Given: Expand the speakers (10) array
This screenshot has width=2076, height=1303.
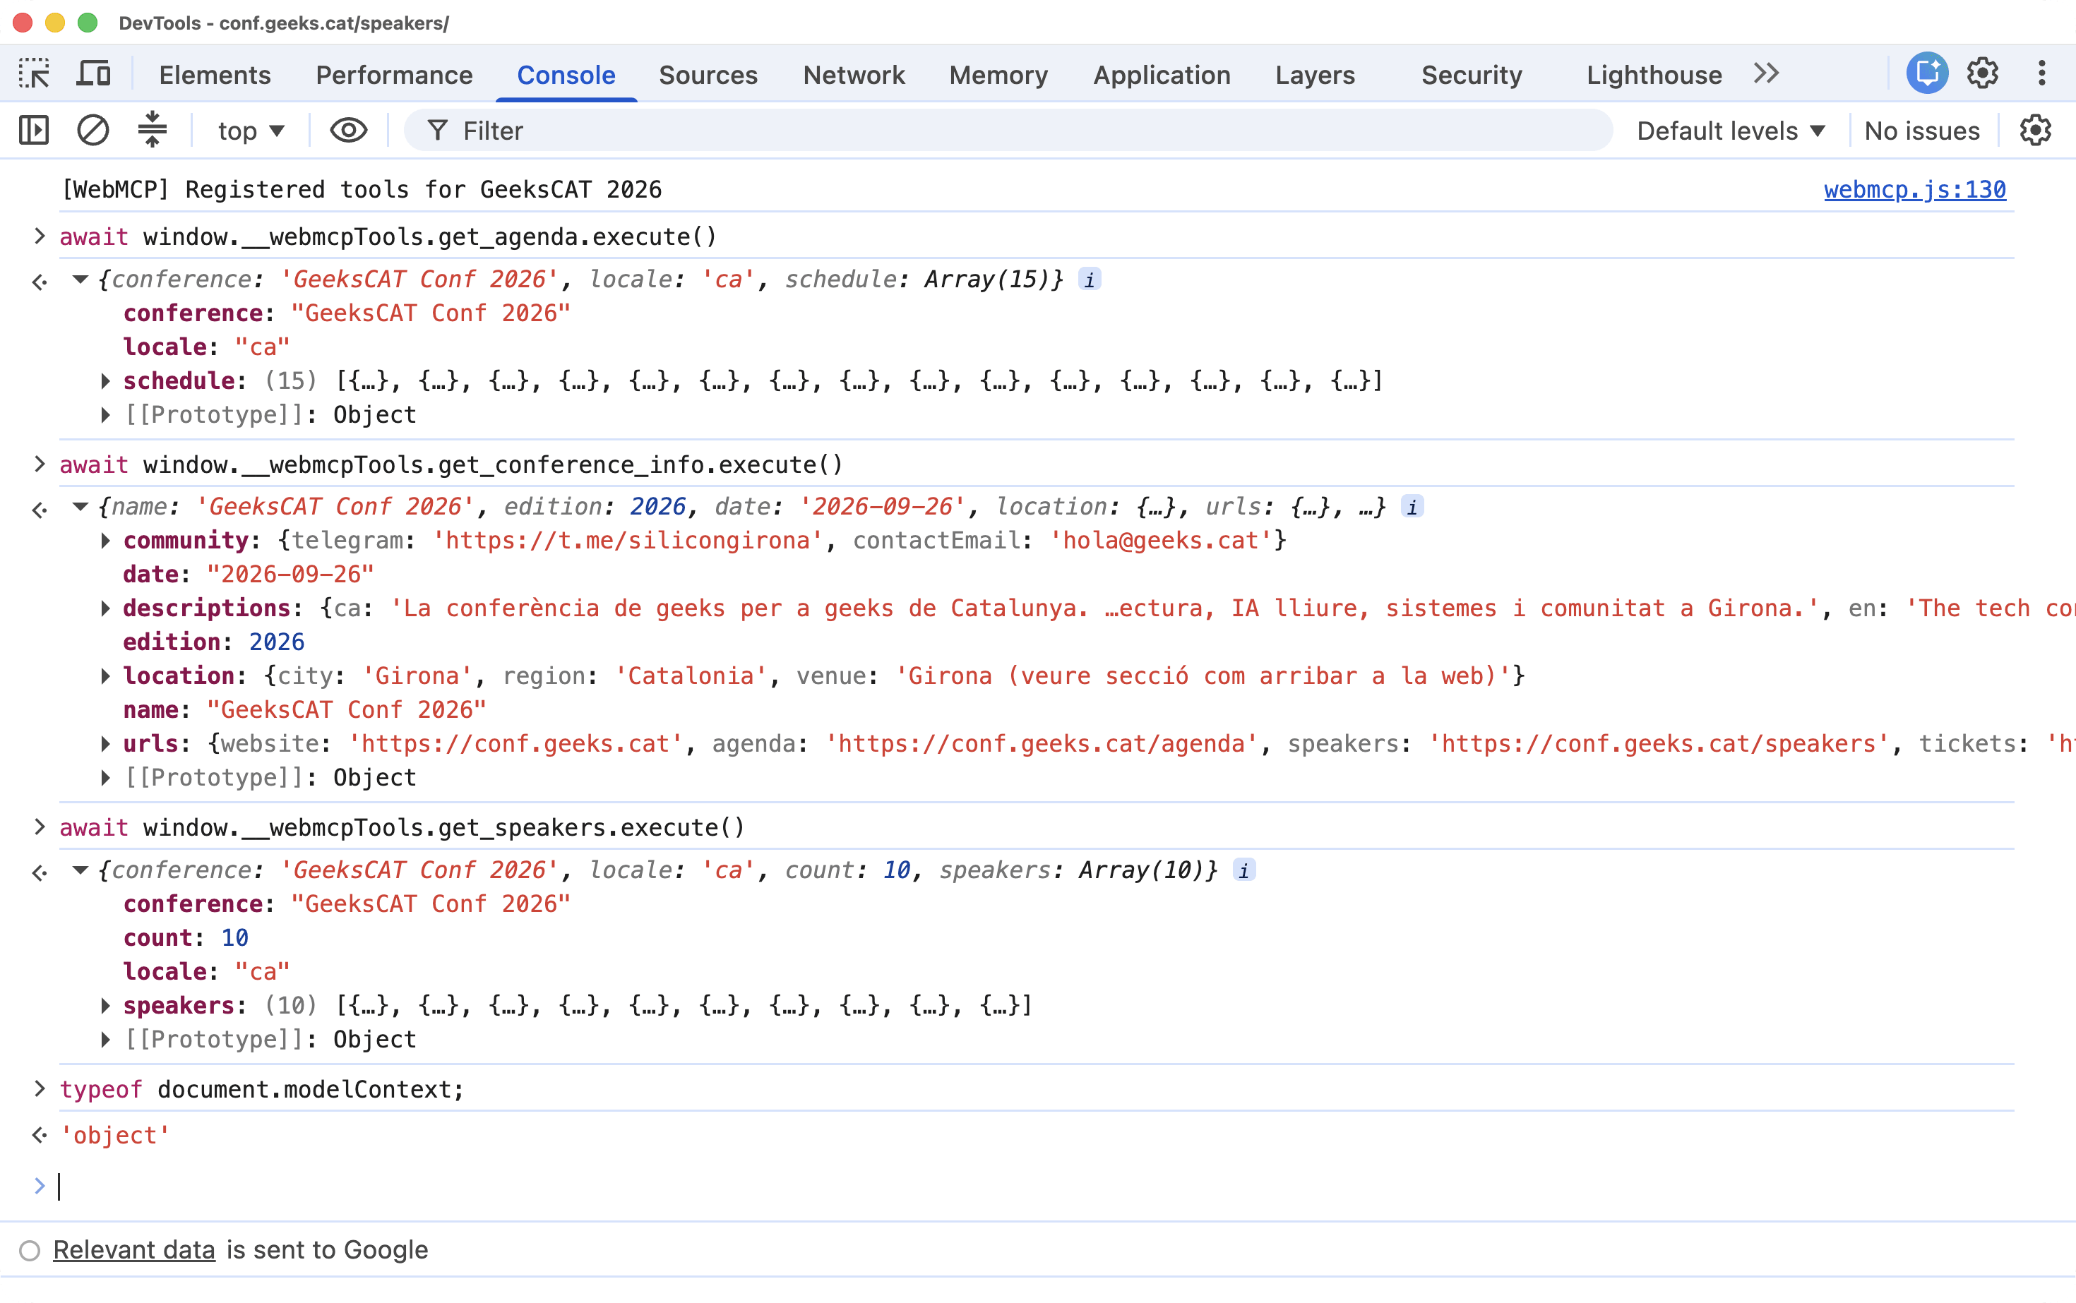Looking at the screenshot, I should tap(105, 1006).
